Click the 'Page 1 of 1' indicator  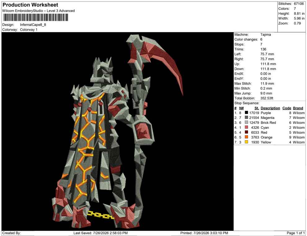[296, 233]
